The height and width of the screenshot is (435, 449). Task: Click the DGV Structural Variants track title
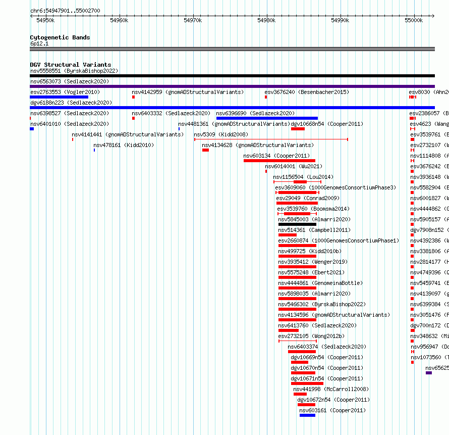(x=71, y=65)
